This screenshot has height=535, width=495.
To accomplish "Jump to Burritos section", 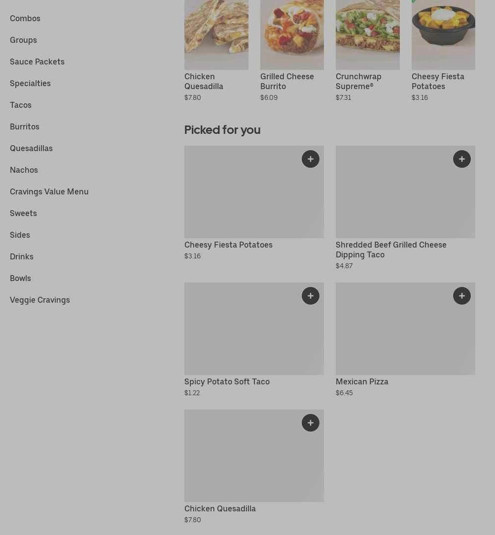I will [x=25, y=126].
